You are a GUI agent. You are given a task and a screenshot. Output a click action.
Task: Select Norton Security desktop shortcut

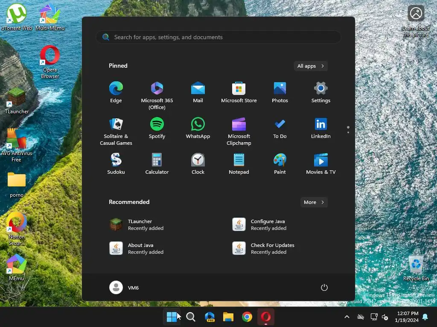[x=17, y=229]
